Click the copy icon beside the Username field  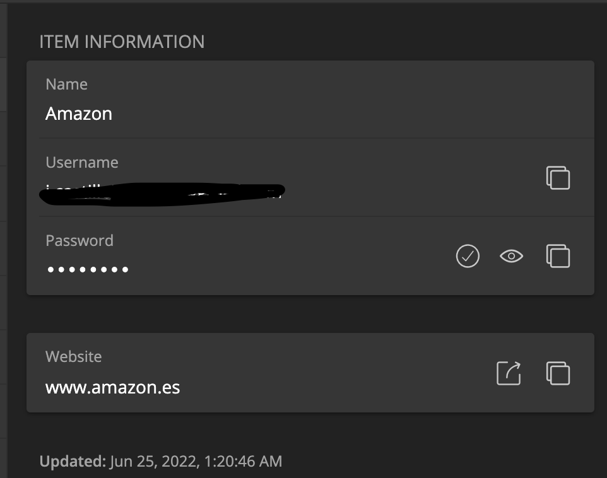tap(558, 178)
